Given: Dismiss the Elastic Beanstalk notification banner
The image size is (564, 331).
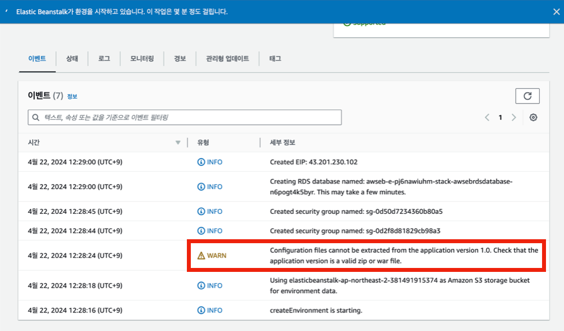Looking at the screenshot, I should pyautogui.click(x=556, y=12).
